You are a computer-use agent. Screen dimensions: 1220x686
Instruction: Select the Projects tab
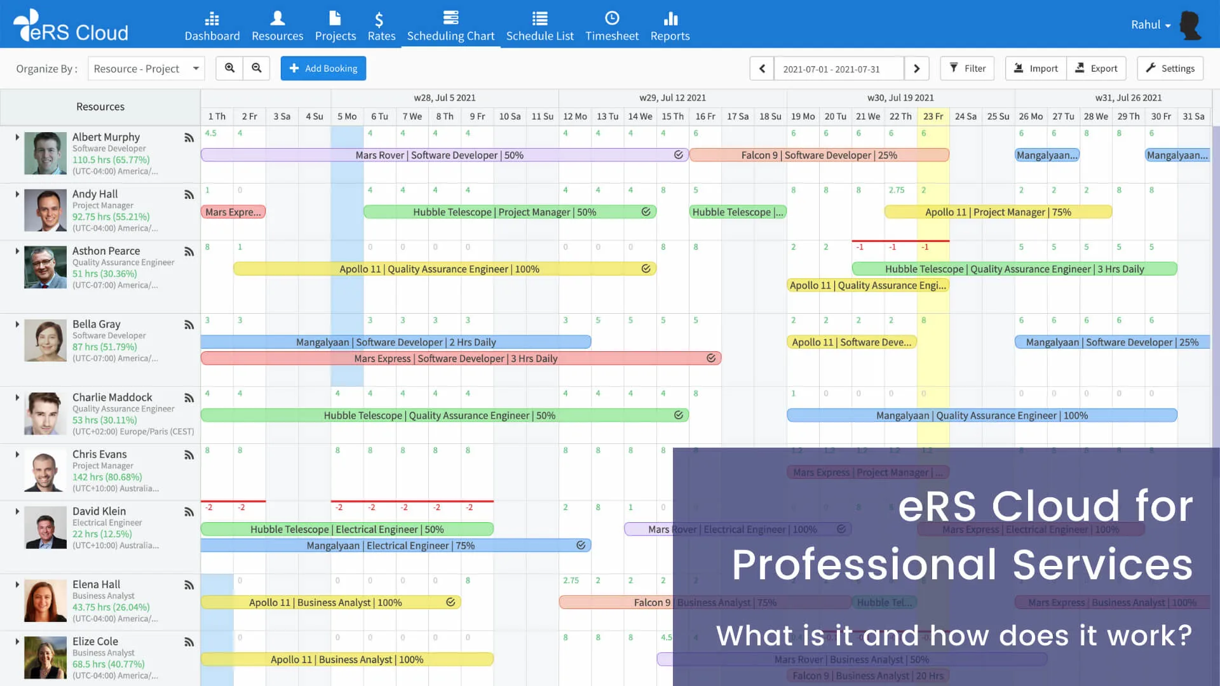point(335,25)
